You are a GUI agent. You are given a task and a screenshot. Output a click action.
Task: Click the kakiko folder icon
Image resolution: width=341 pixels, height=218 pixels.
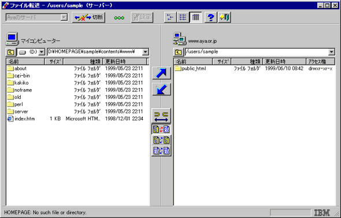(10, 83)
